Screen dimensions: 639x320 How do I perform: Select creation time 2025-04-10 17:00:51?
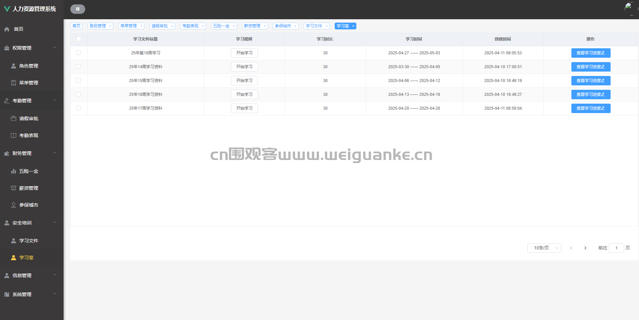coord(503,67)
